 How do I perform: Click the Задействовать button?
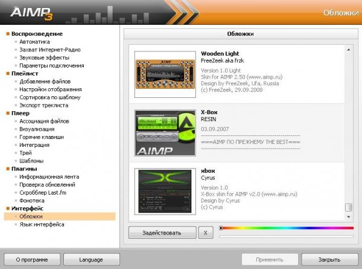pyautogui.click(x=162, y=233)
